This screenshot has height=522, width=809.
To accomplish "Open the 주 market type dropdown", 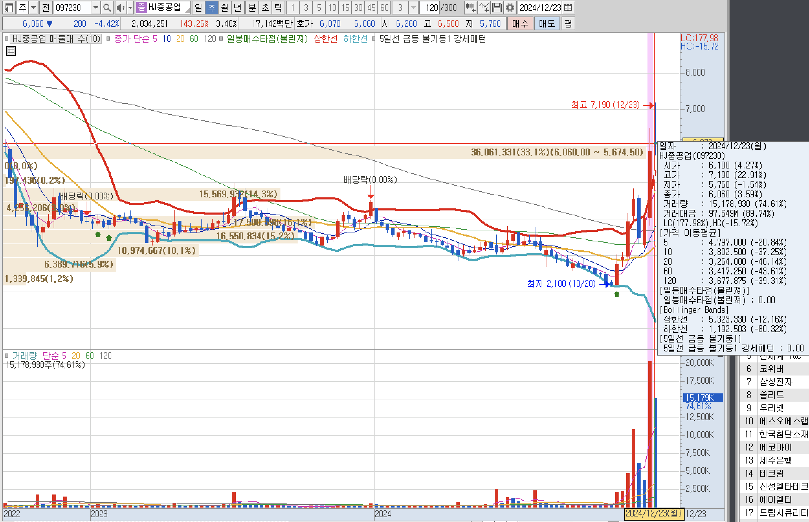I will click(x=33, y=8).
